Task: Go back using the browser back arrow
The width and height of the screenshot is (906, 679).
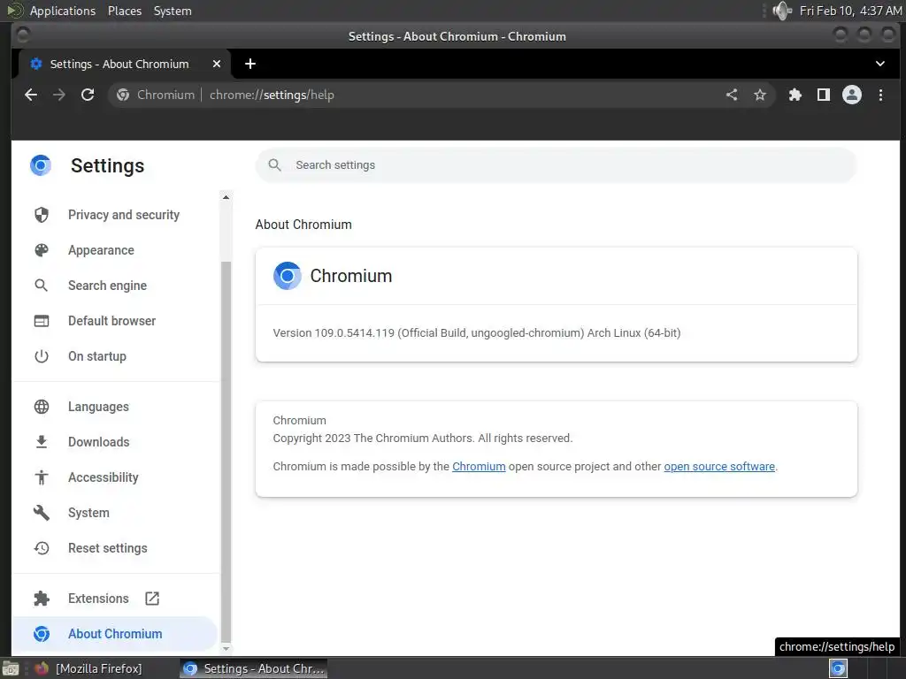Action: [x=31, y=95]
